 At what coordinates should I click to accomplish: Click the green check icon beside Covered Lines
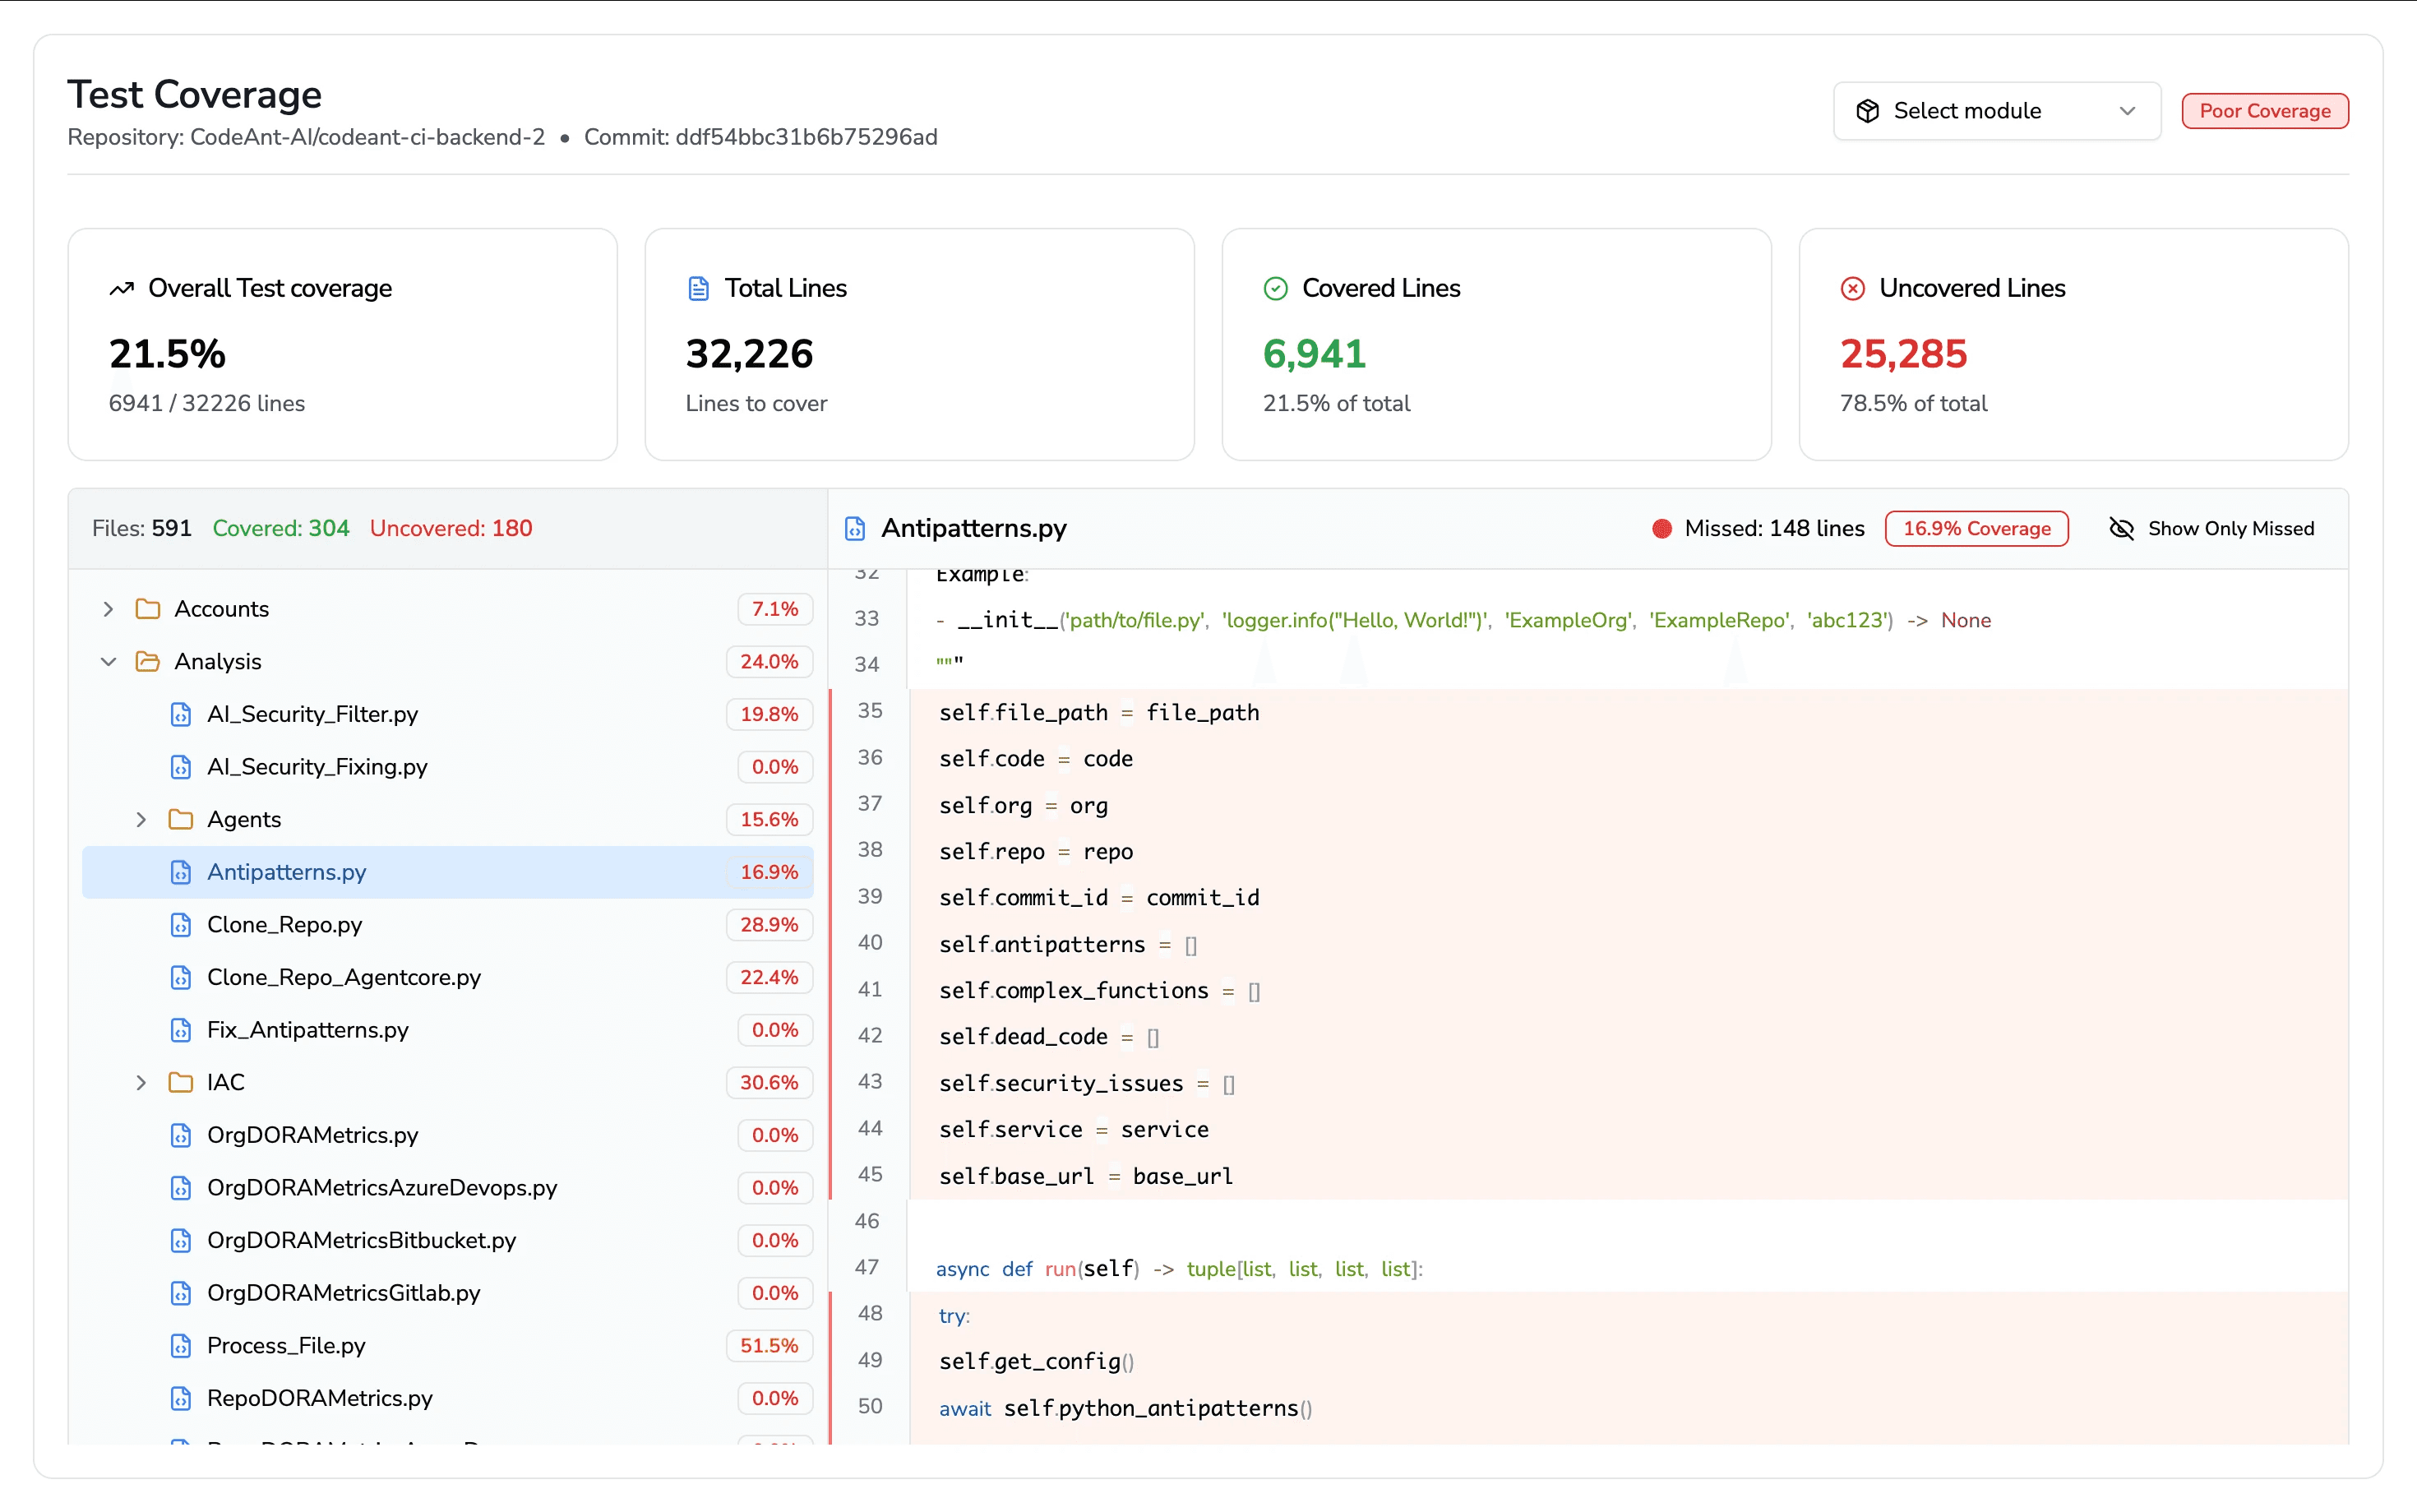click(1275, 288)
